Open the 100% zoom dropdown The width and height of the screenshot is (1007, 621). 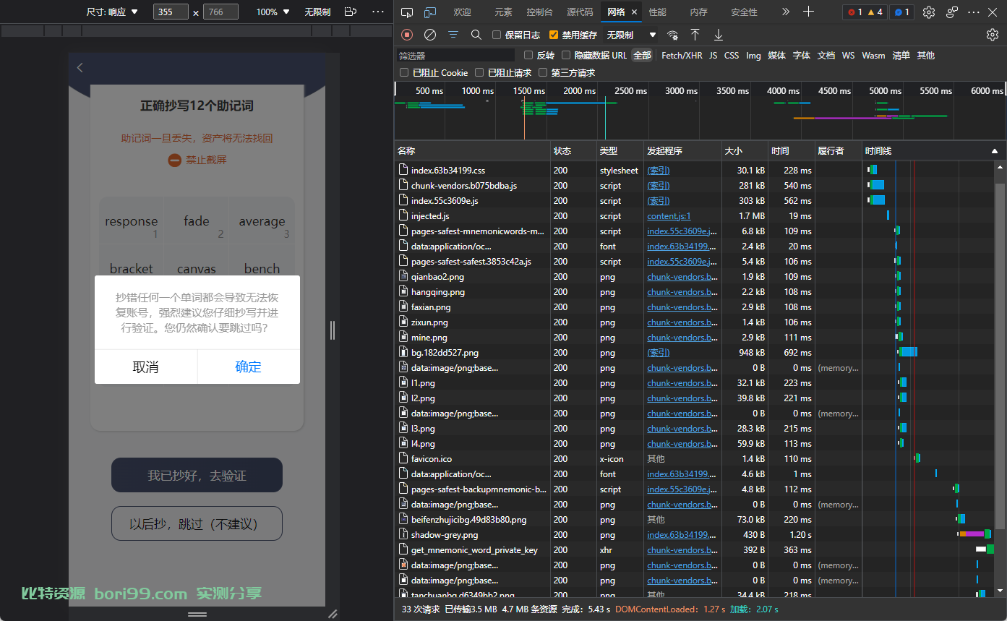click(273, 12)
